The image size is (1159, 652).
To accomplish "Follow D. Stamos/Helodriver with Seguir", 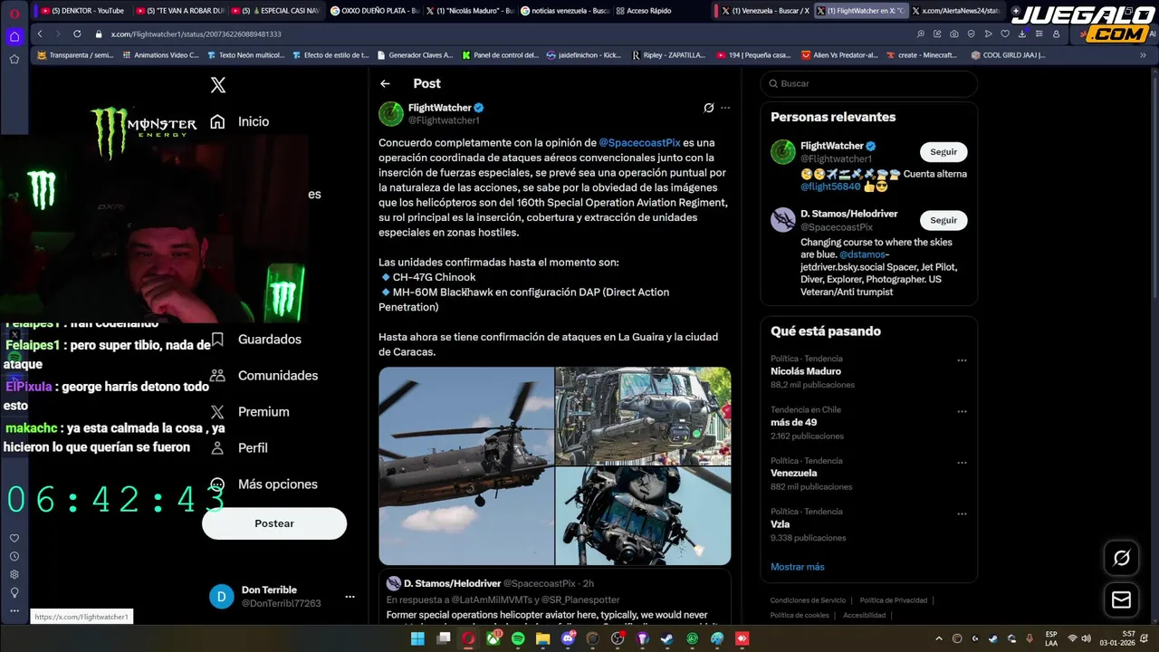I will point(943,220).
